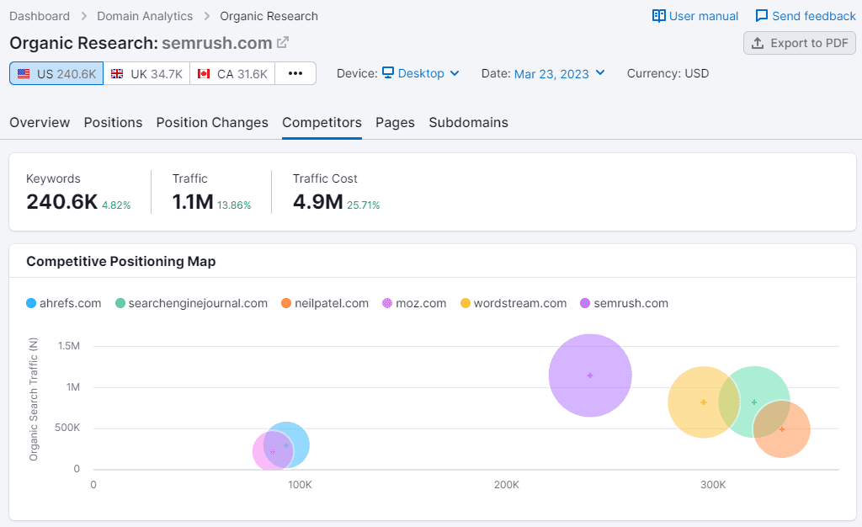
Task: Expand the Date Mar 23, 2023 dropdown
Action: (x=560, y=73)
